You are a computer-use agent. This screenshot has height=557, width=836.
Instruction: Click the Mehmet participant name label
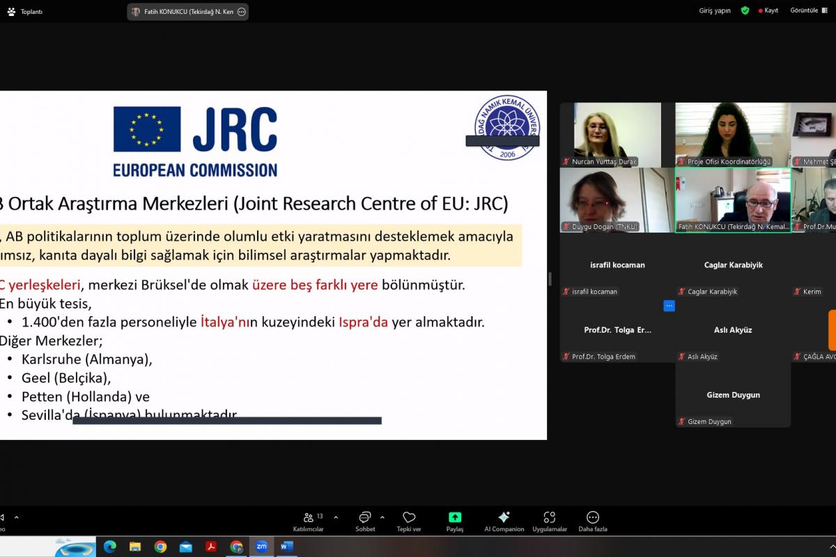coord(819,162)
